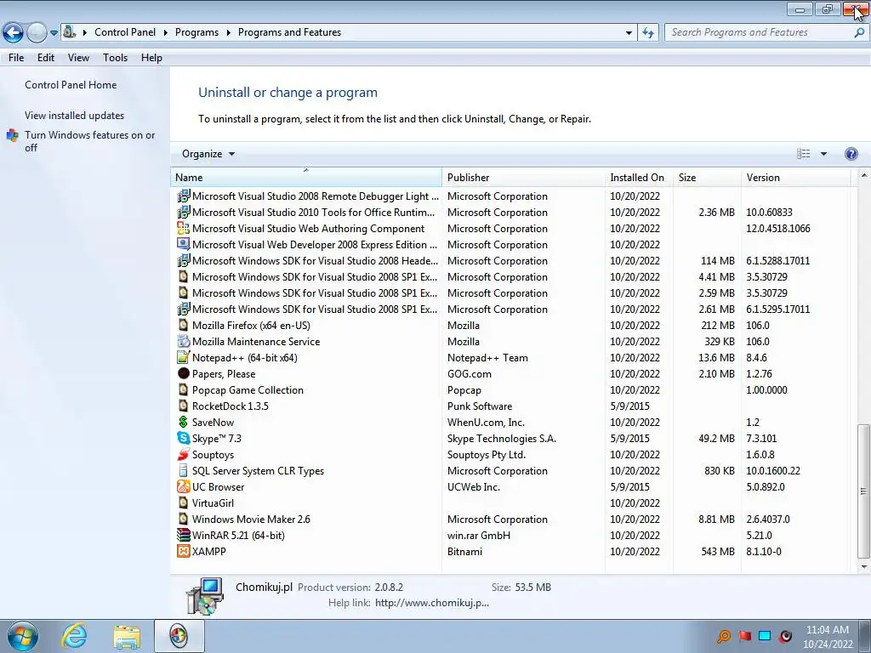Open the Organize dropdown

[208, 154]
